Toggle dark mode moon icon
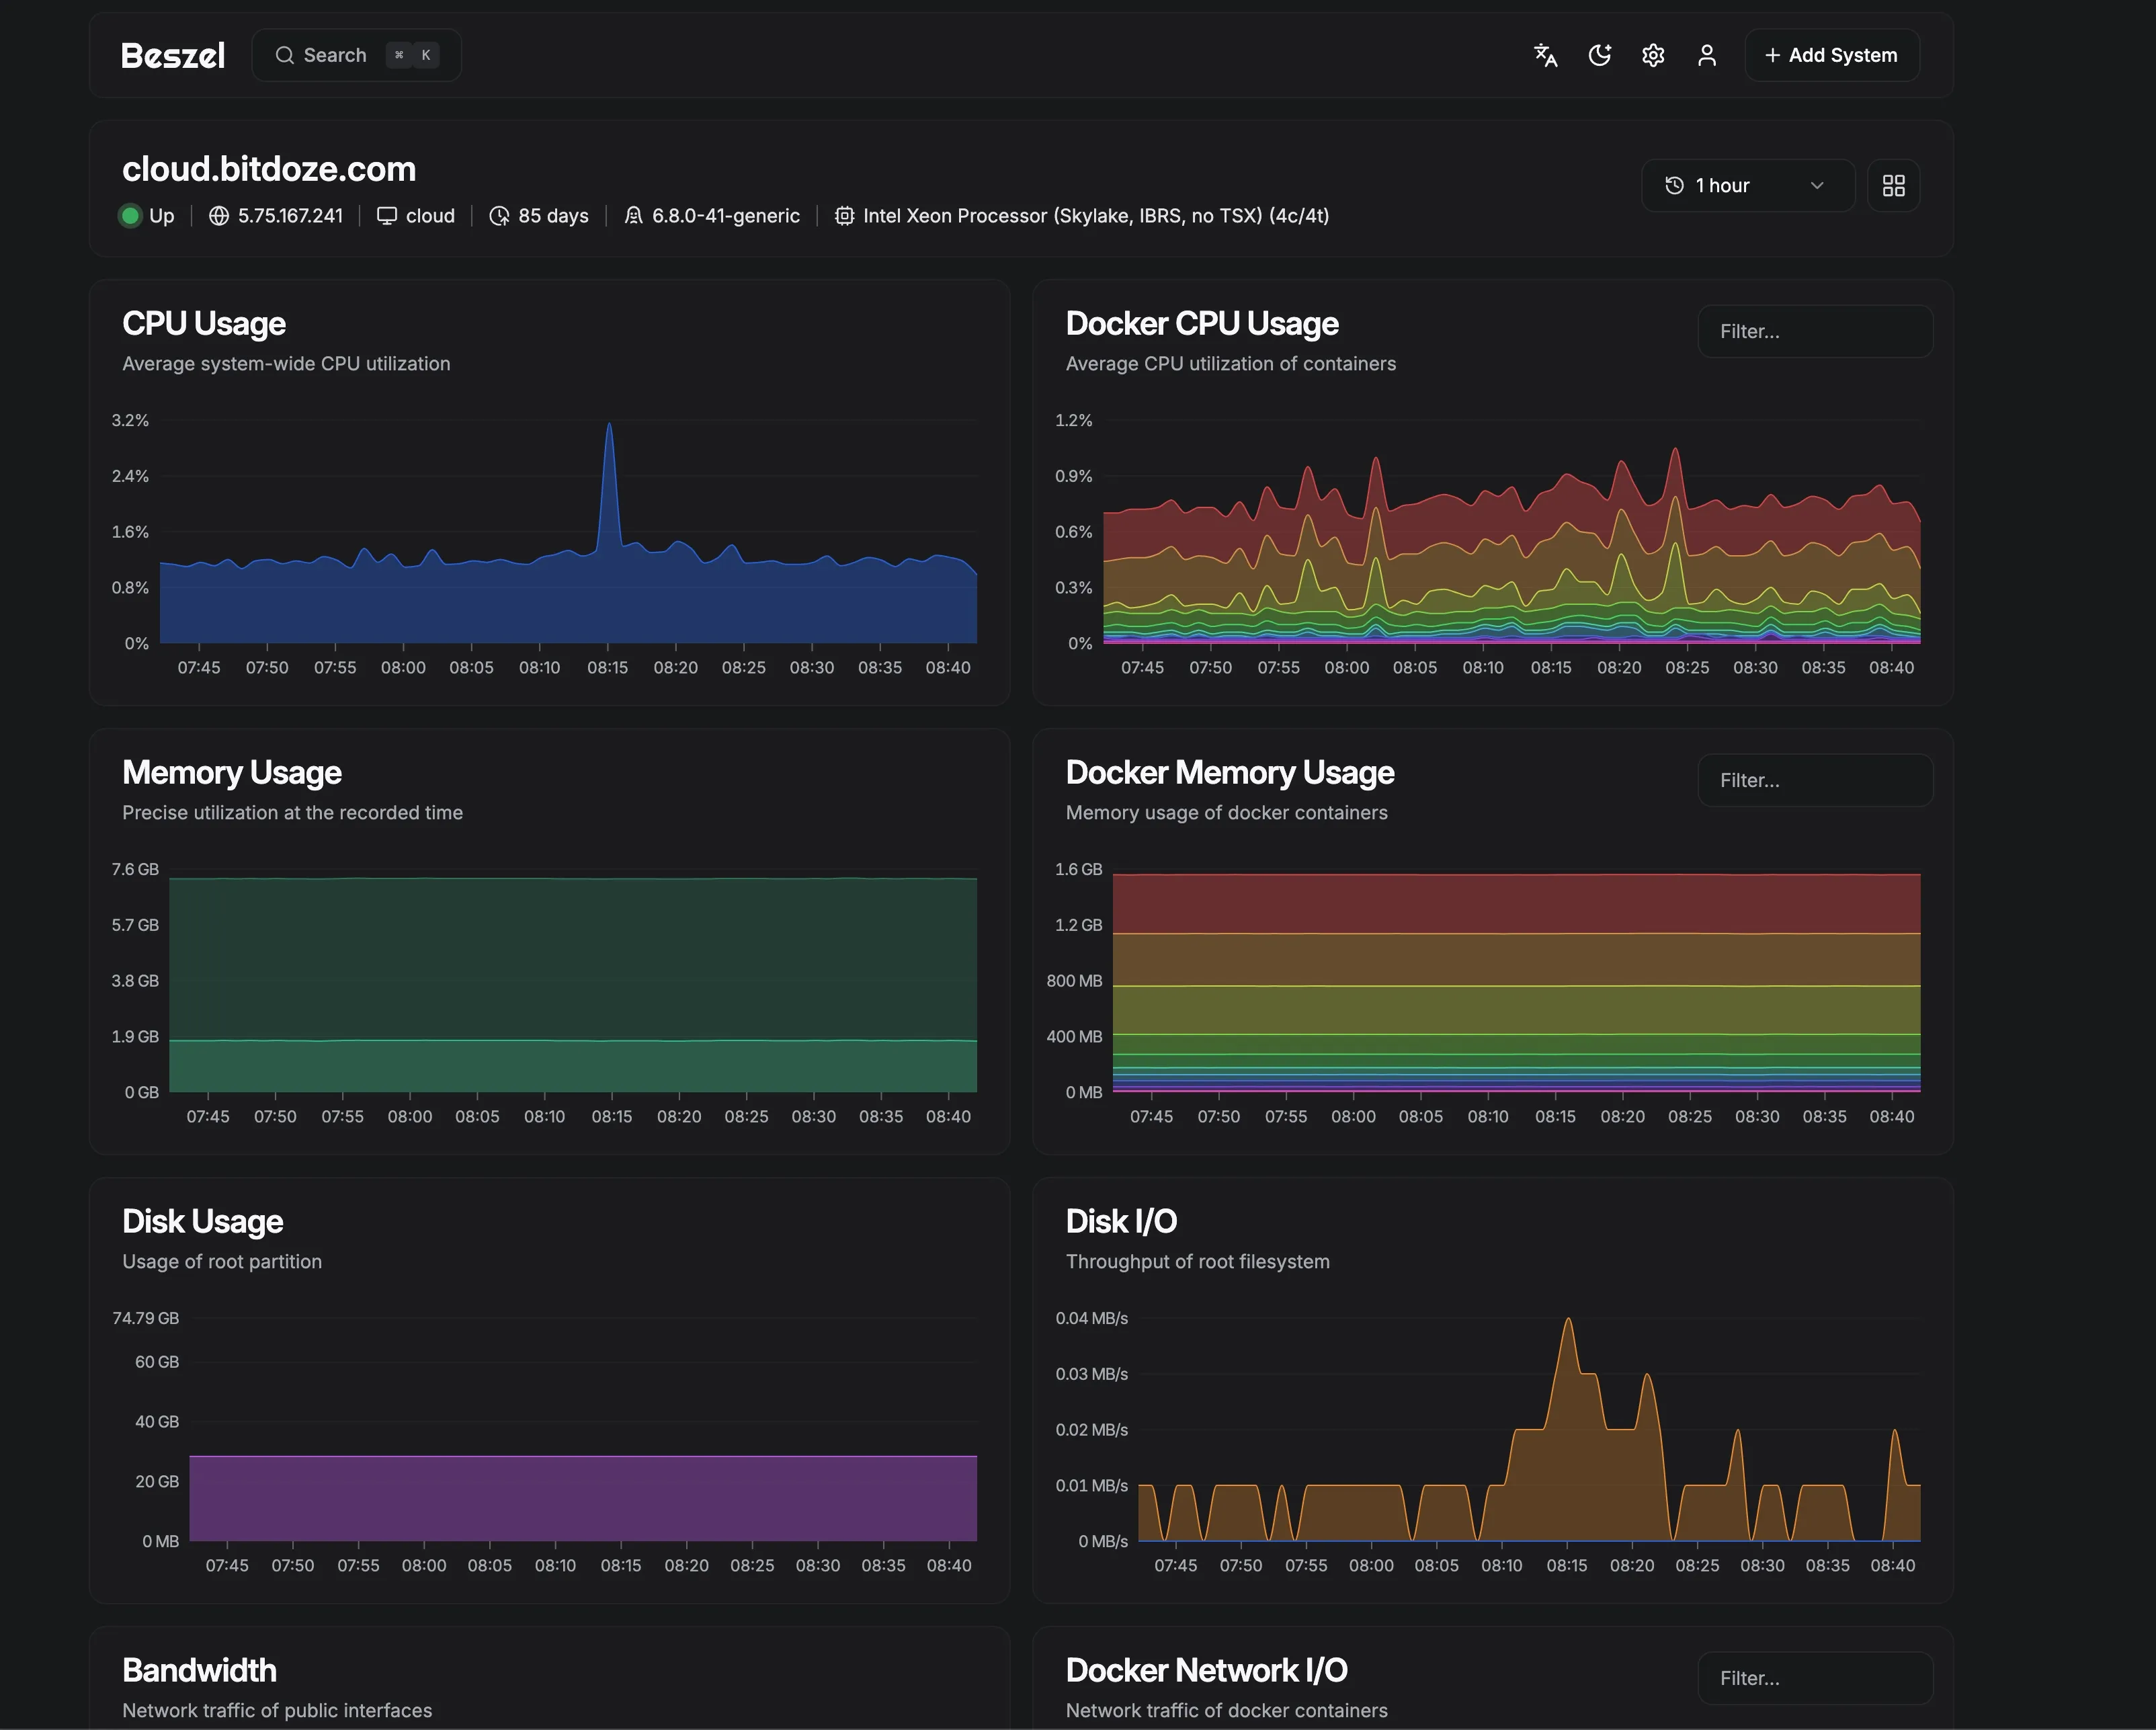The image size is (2156, 1730). pos(1599,55)
